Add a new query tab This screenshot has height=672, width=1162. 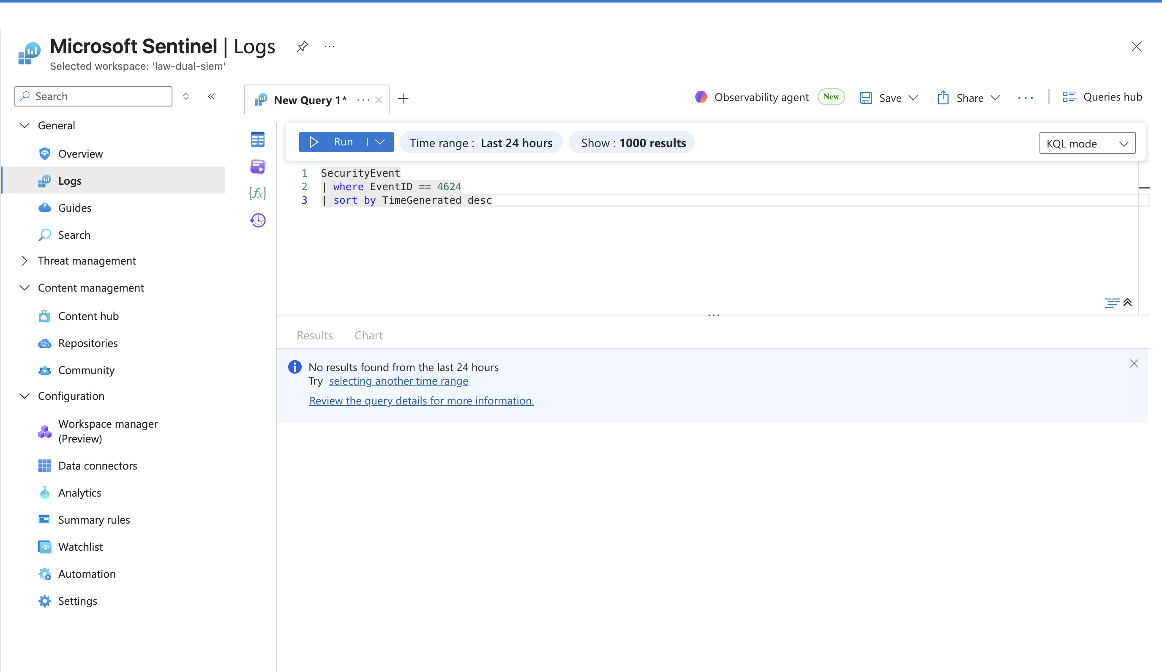[x=403, y=99]
